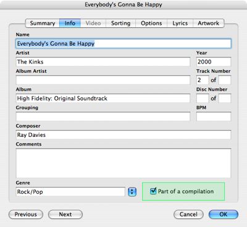Click the Composer field containing Ray Davies

tap(124, 135)
